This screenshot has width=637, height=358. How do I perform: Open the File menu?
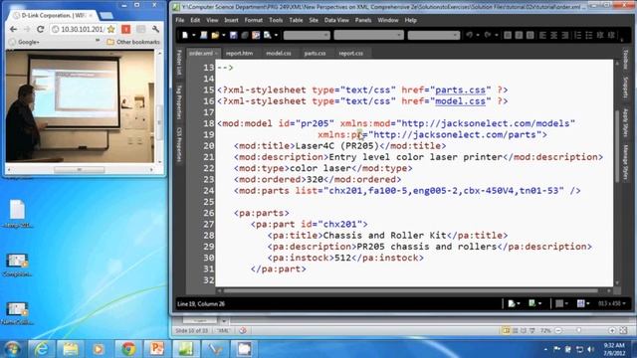pyautogui.click(x=180, y=20)
